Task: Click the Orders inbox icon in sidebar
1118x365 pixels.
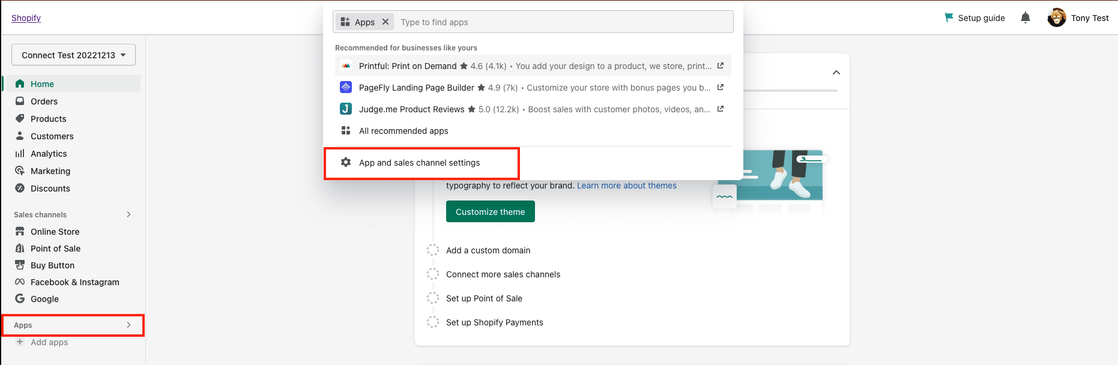Action: coord(20,101)
